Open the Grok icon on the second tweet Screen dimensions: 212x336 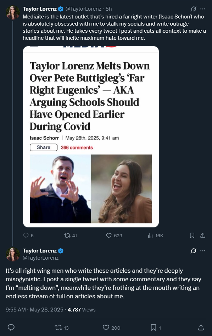click(x=194, y=251)
